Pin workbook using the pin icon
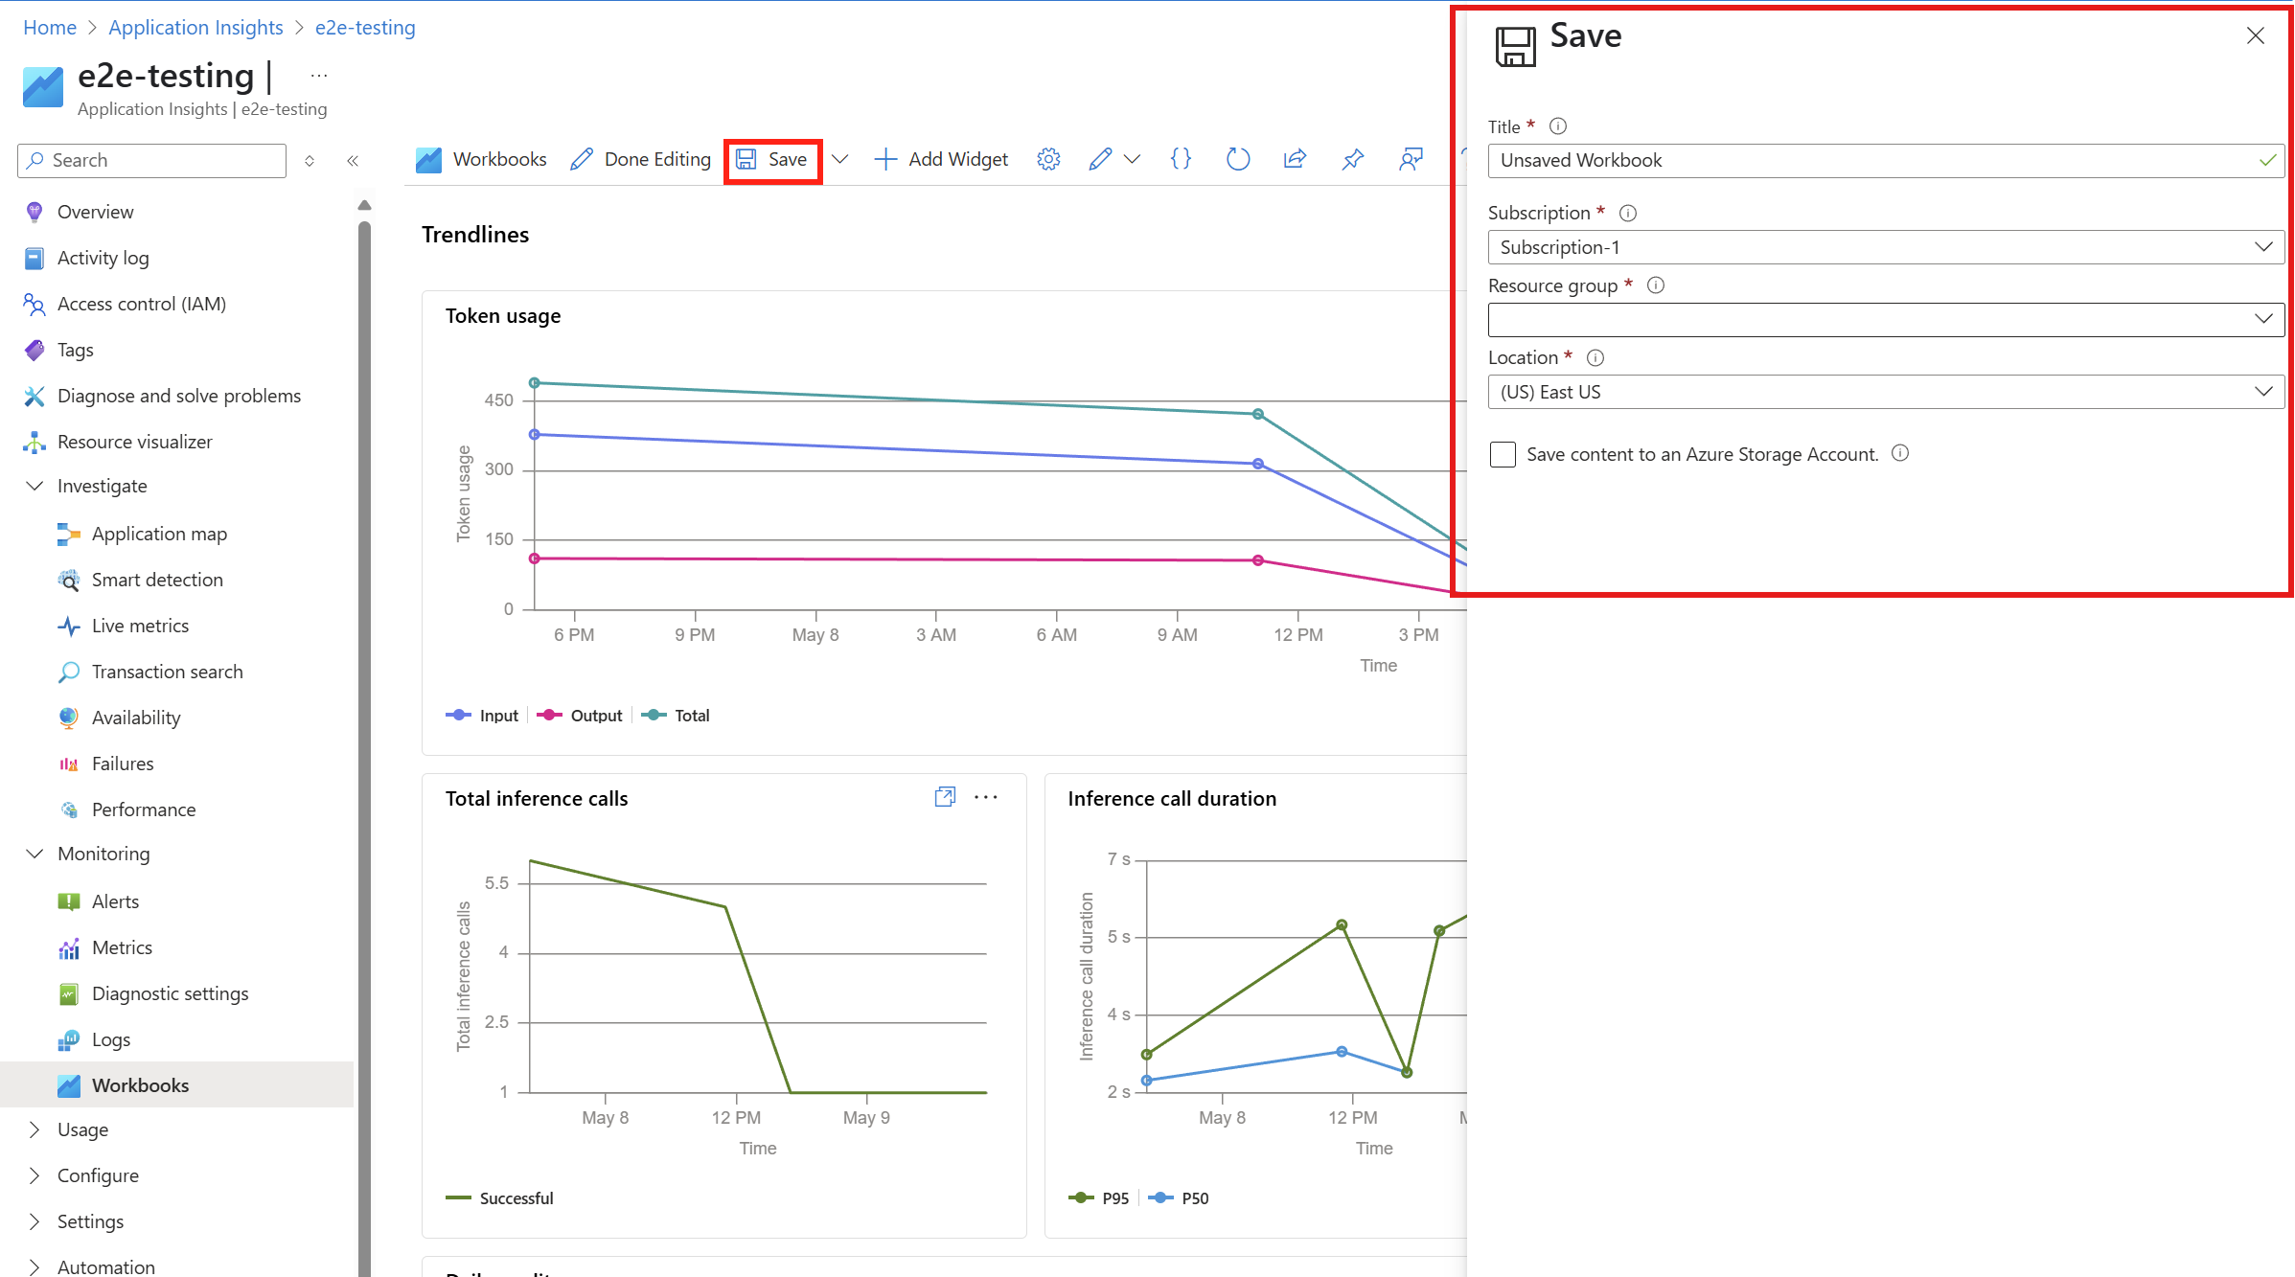The height and width of the screenshot is (1277, 2295). 1352,159
